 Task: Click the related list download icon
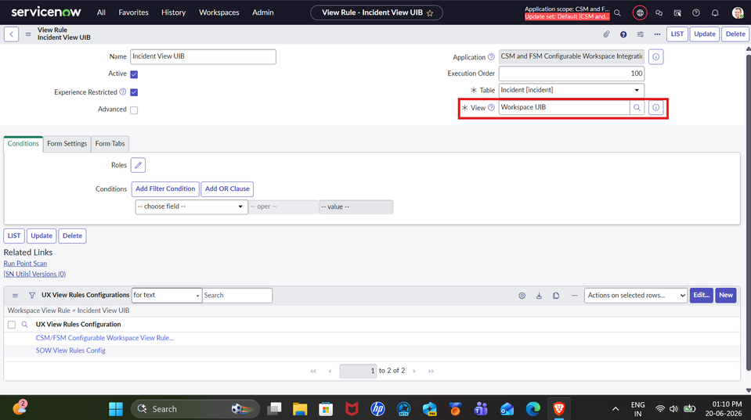539,296
